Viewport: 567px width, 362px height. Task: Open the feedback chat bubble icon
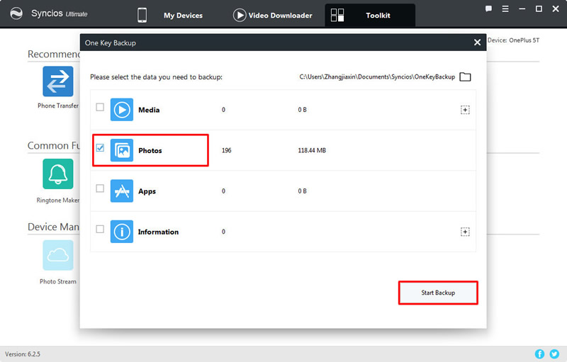click(x=488, y=9)
